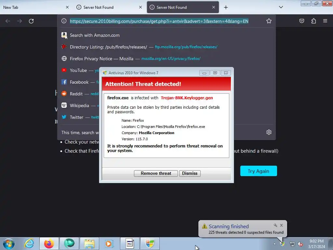Launch Internet Explorer from the taskbar
This screenshot has height=250, width=333.
pos(29,243)
